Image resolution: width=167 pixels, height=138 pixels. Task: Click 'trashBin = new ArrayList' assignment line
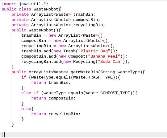63,35
